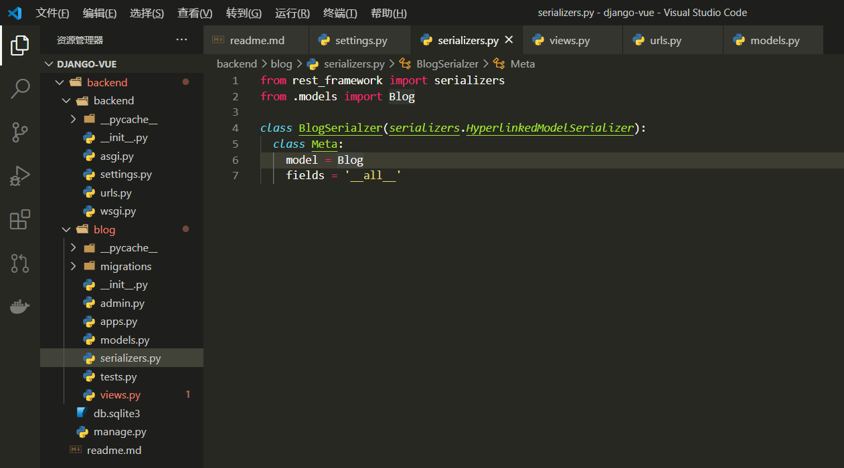This screenshot has width=844, height=468.
Task: Expand the __pycache__ folder under backend
Action: pyautogui.click(x=73, y=119)
